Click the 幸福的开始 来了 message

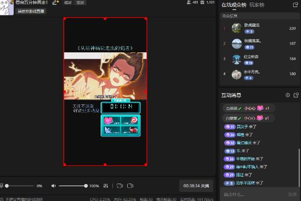(x=250, y=159)
